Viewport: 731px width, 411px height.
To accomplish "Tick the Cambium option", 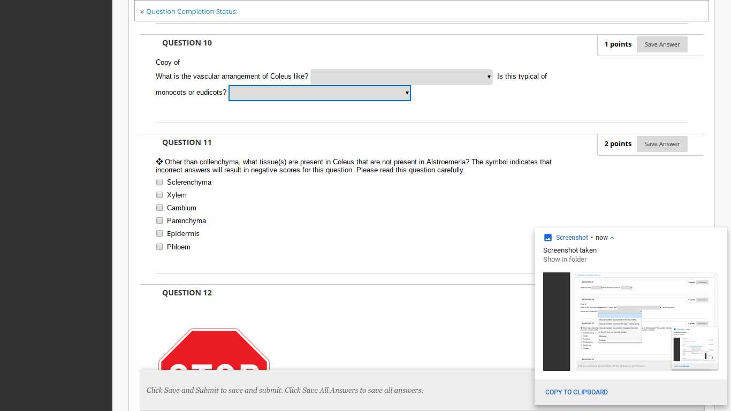I will 159,208.
